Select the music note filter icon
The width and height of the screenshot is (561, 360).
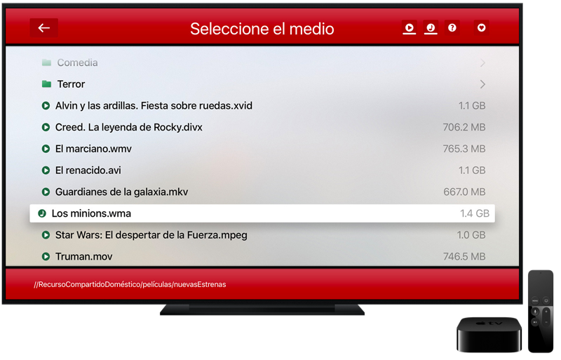pos(431,28)
